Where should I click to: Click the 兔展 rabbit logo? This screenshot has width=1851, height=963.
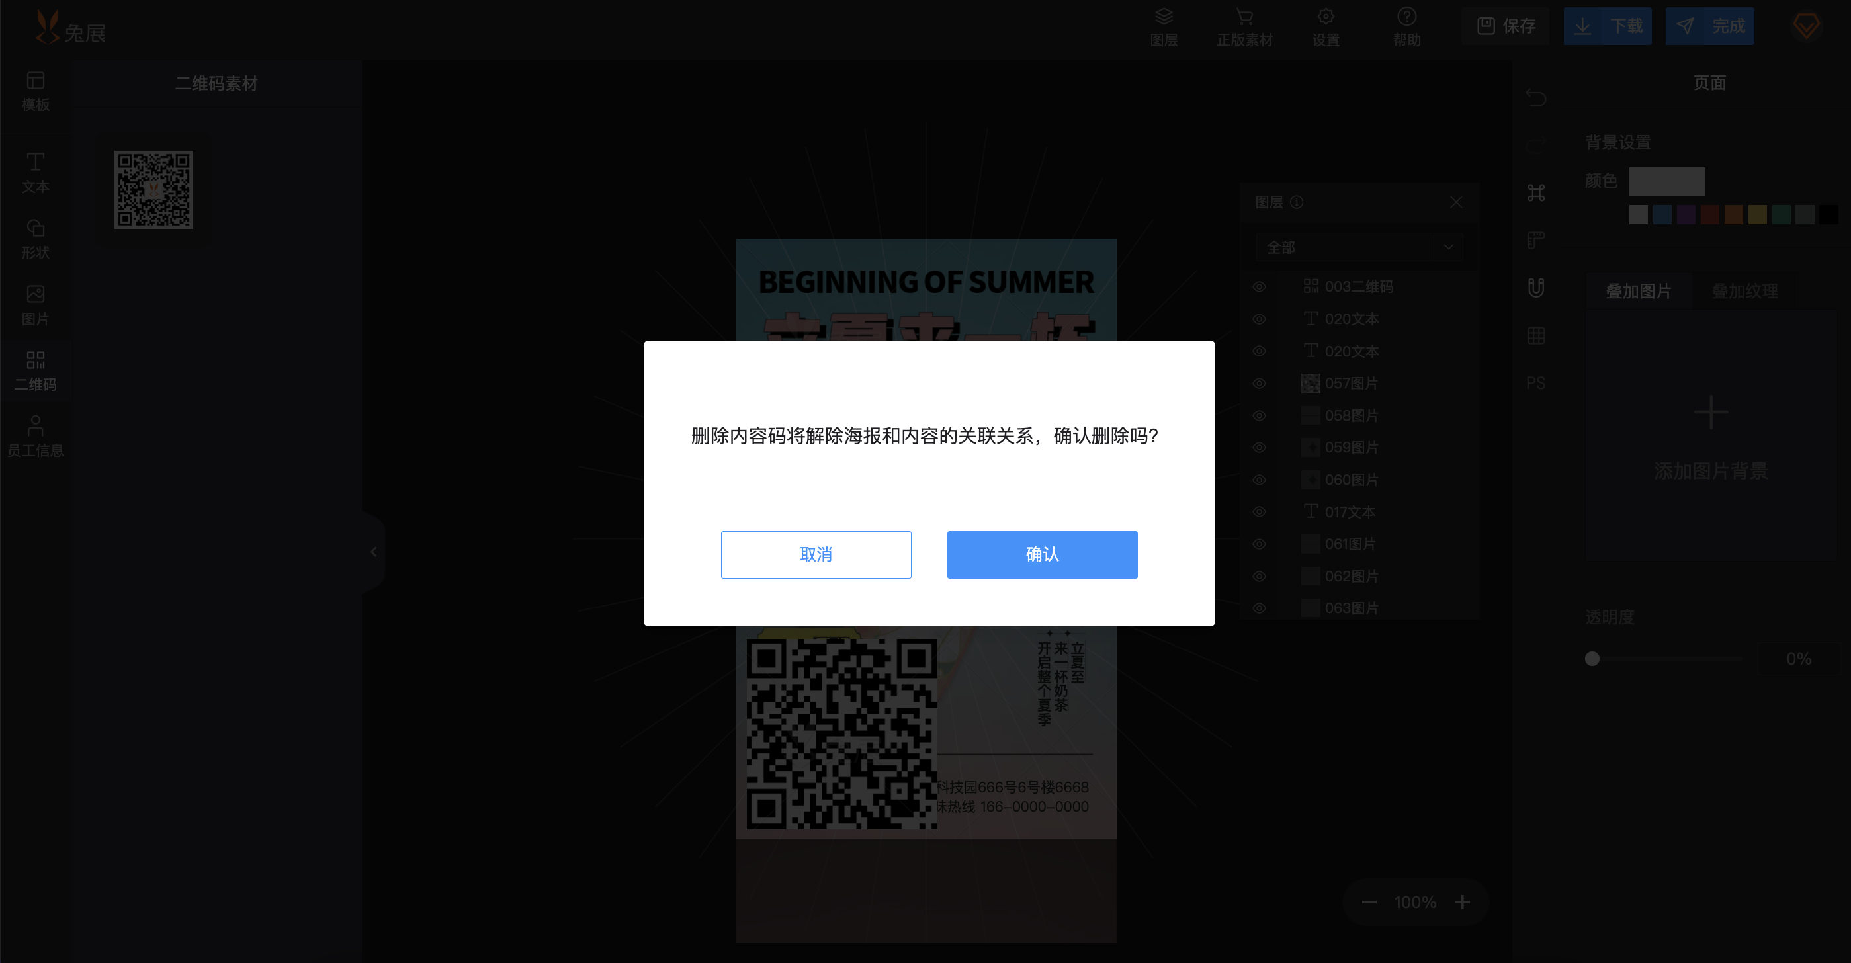pos(70,27)
